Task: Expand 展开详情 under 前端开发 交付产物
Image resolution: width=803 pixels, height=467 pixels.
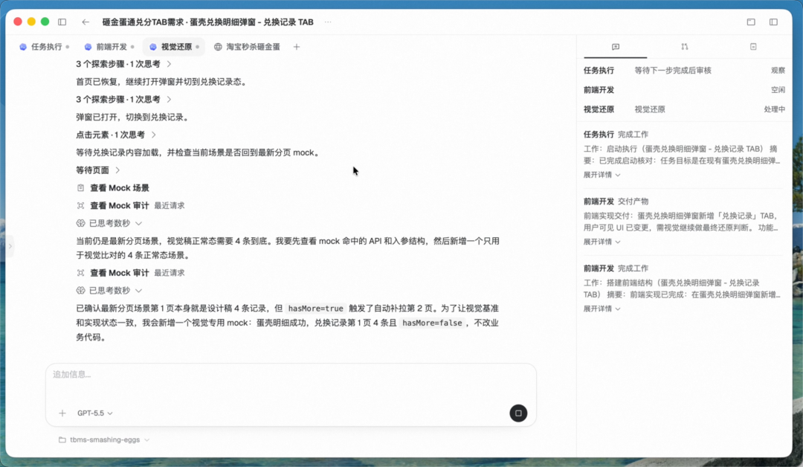Action: pos(602,242)
